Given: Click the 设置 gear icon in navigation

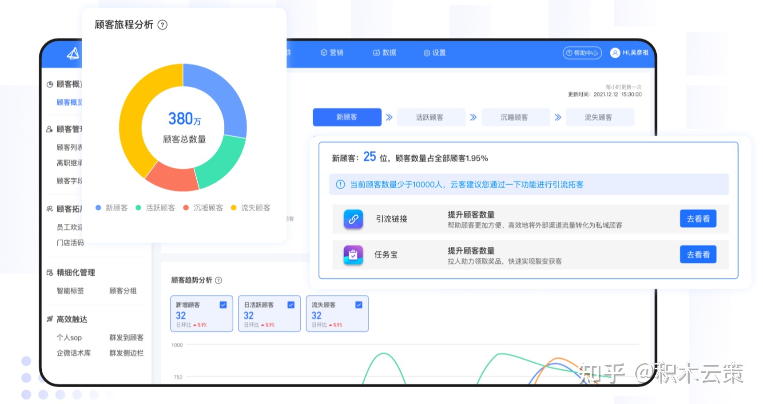Looking at the screenshot, I should click(x=427, y=53).
